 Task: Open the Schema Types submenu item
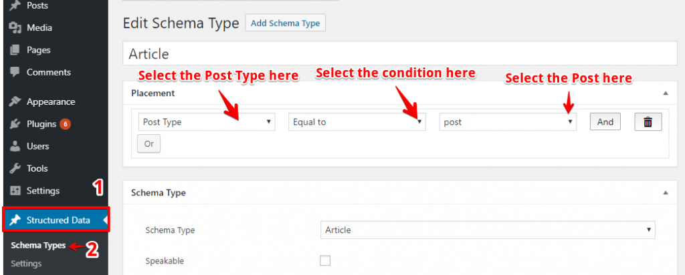pyautogui.click(x=38, y=246)
